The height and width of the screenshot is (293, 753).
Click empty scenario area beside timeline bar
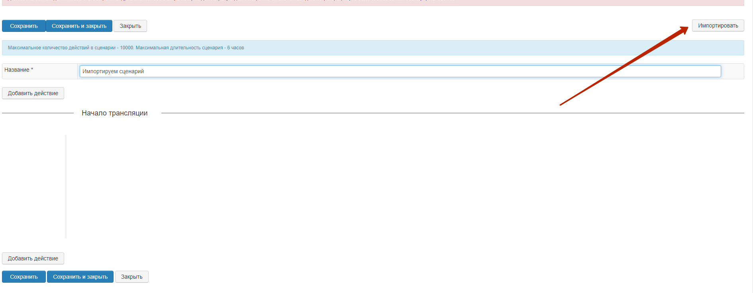tap(359, 186)
